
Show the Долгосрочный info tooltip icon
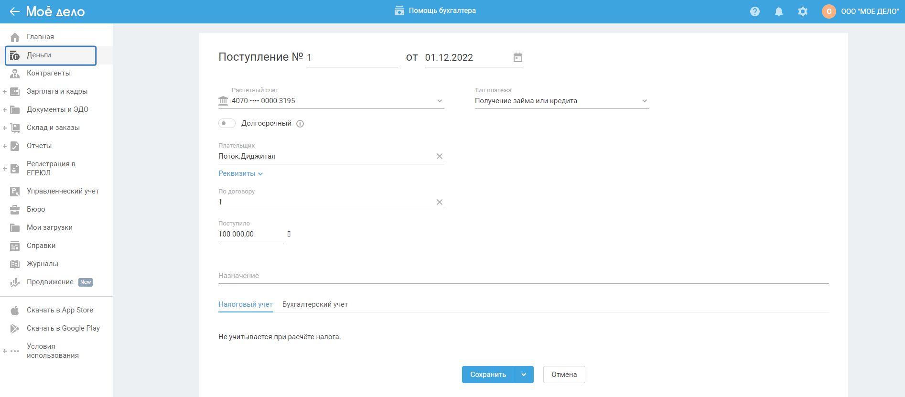tap(300, 124)
